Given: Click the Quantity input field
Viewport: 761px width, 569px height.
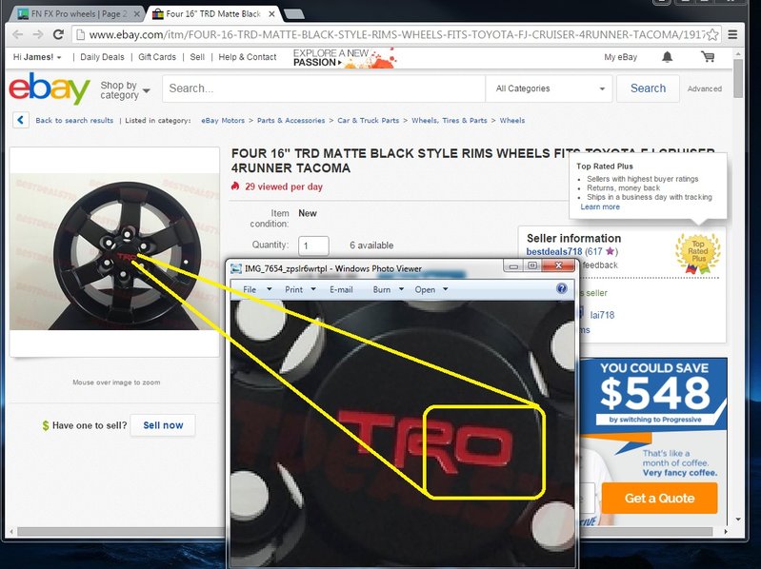Looking at the screenshot, I should point(313,245).
